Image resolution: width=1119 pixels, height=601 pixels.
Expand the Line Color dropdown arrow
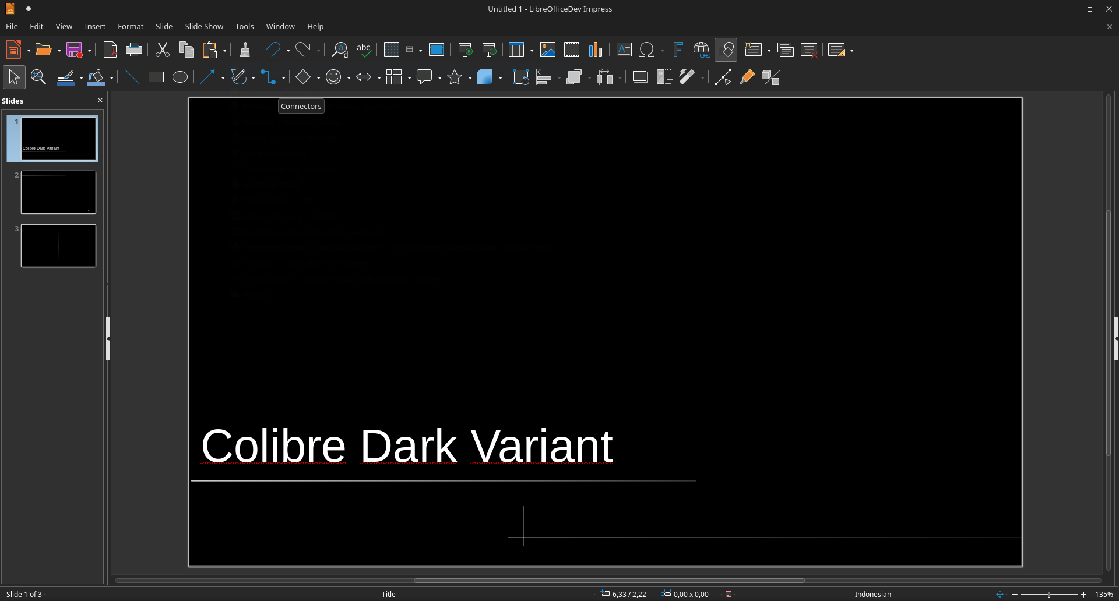coord(81,78)
